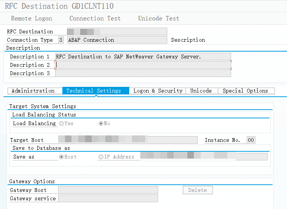Start the Unicode Test

pos(159,18)
